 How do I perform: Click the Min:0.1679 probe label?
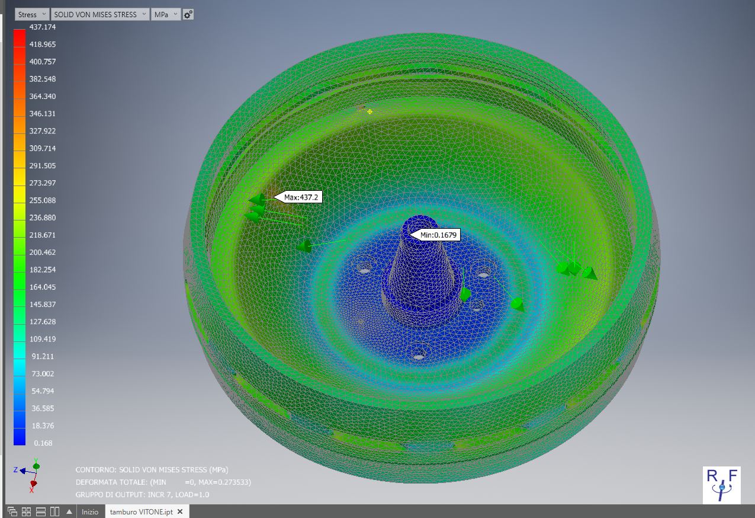pyautogui.click(x=438, y=235)
